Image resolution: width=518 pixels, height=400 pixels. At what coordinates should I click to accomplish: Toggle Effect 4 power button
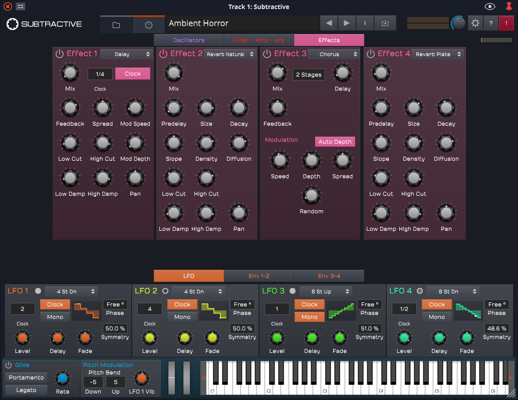coord(371,54)
